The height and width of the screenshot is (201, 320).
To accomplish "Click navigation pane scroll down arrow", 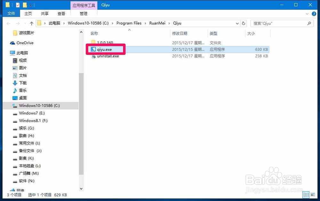I will pyautogui.click(x=81, y=189).
